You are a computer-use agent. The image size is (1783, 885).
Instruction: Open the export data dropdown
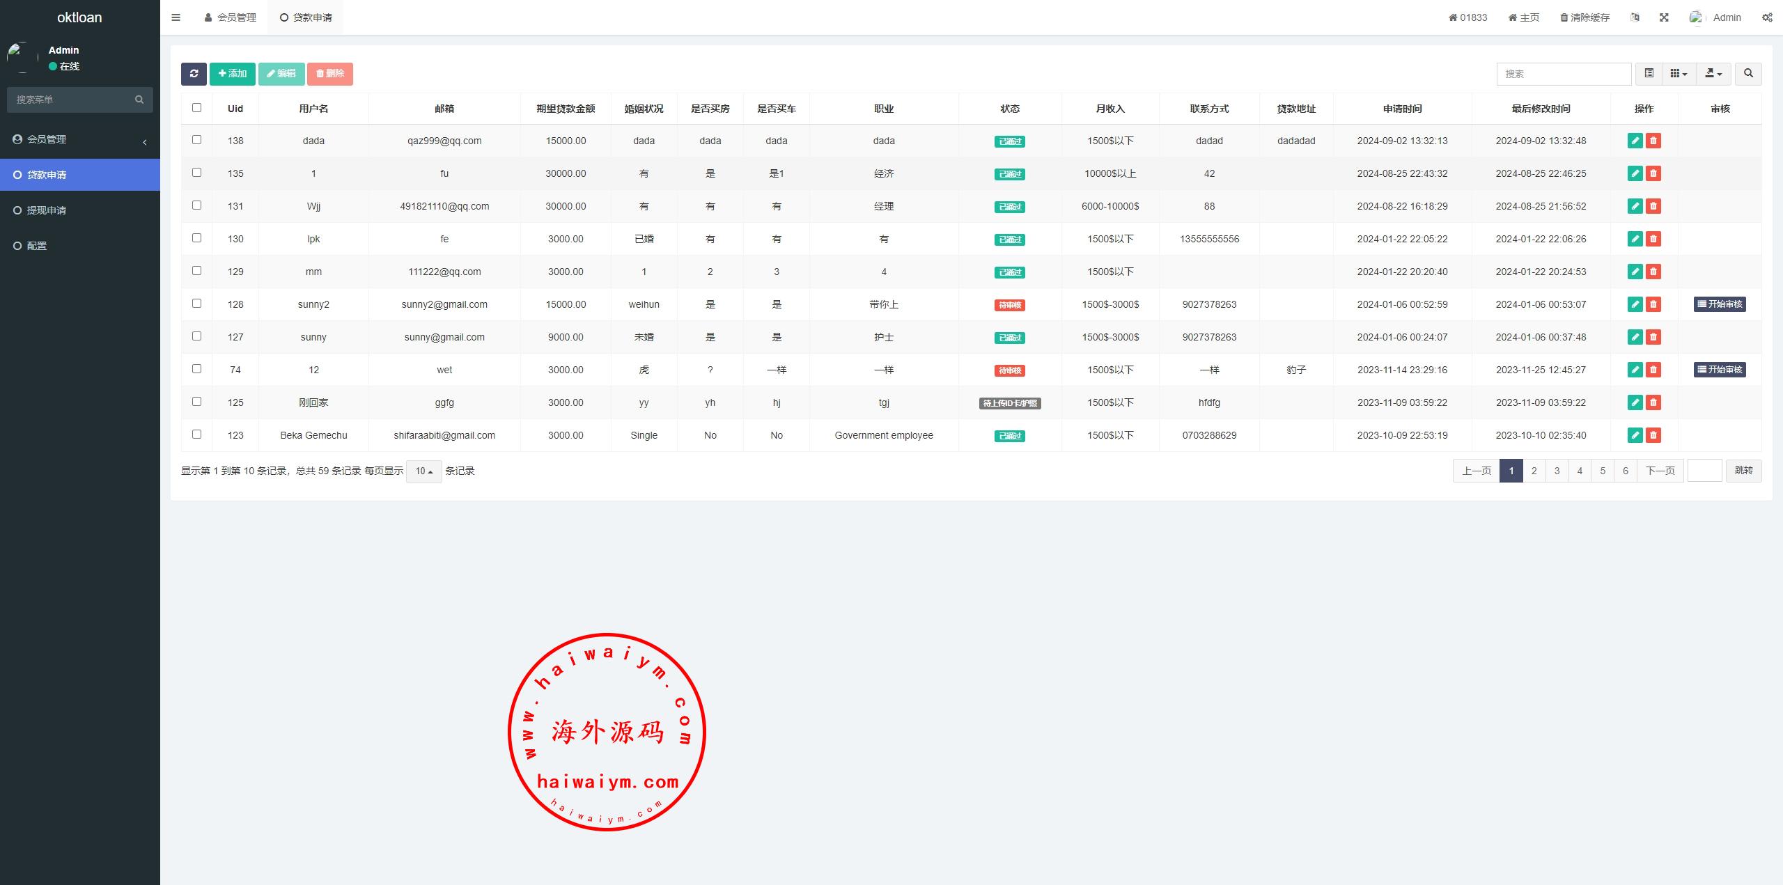[x=1713, y=74]
